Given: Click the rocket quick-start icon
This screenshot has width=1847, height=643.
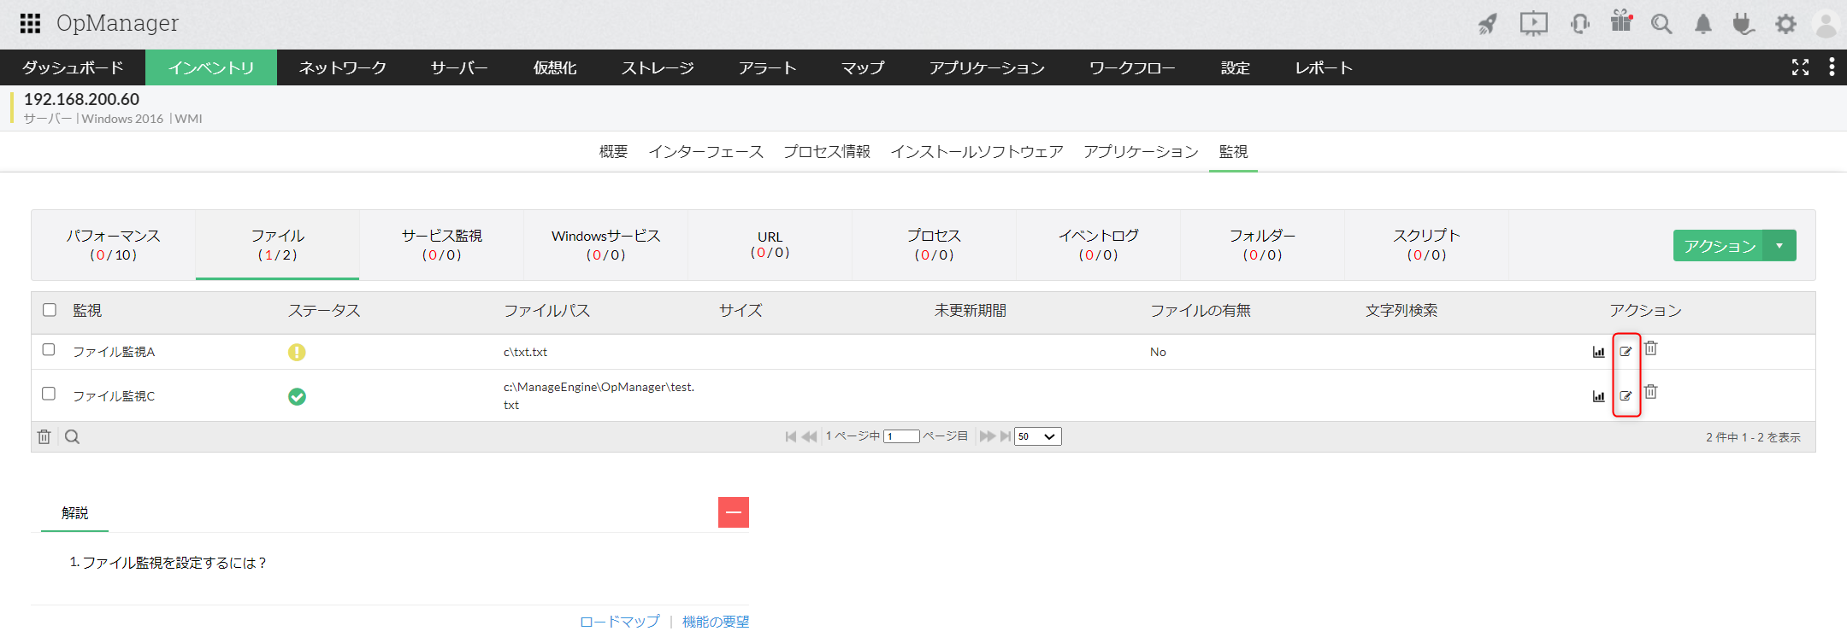Looking at the screenshot, I should pyautogui.click(x=1488, y=24).
